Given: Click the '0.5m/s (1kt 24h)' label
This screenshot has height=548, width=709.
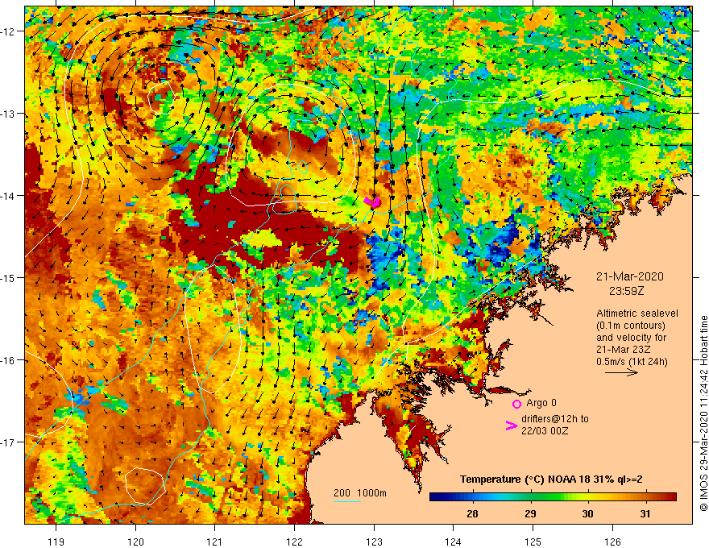Looking at the screenshot, I should 632,362.
